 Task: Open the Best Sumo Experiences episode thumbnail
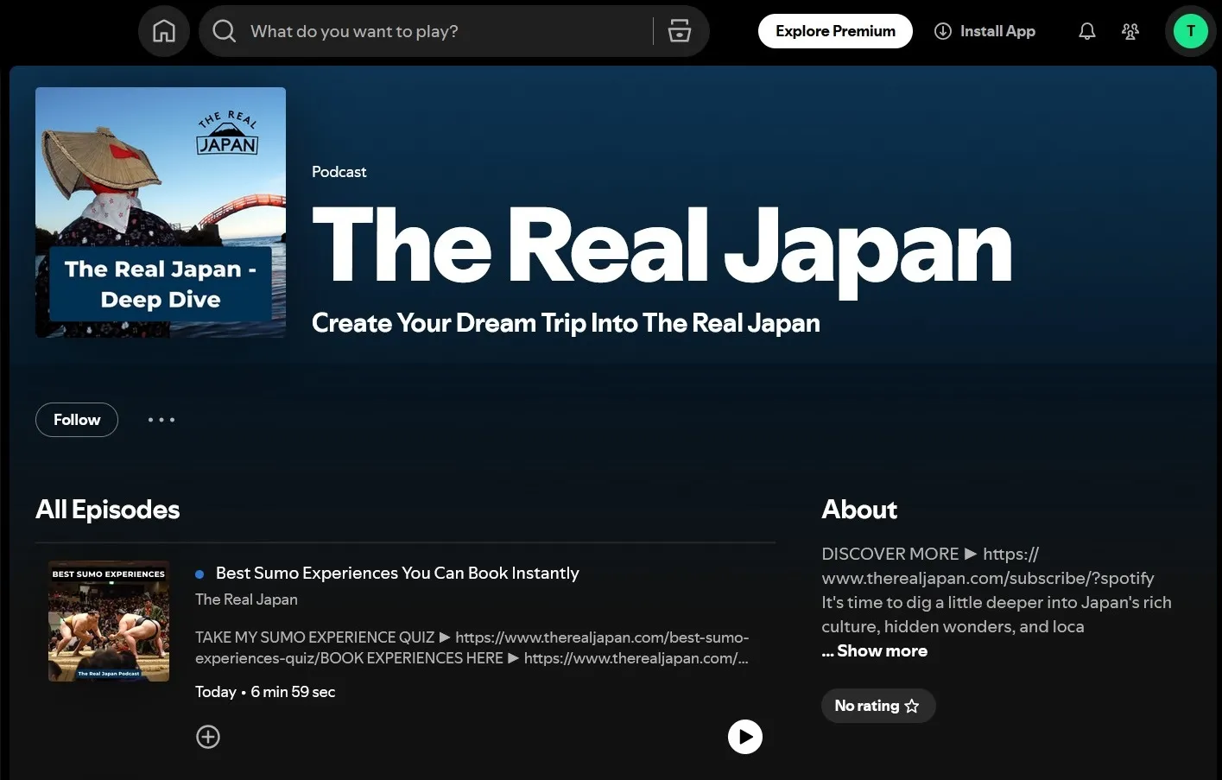click(x=109, y=621)
